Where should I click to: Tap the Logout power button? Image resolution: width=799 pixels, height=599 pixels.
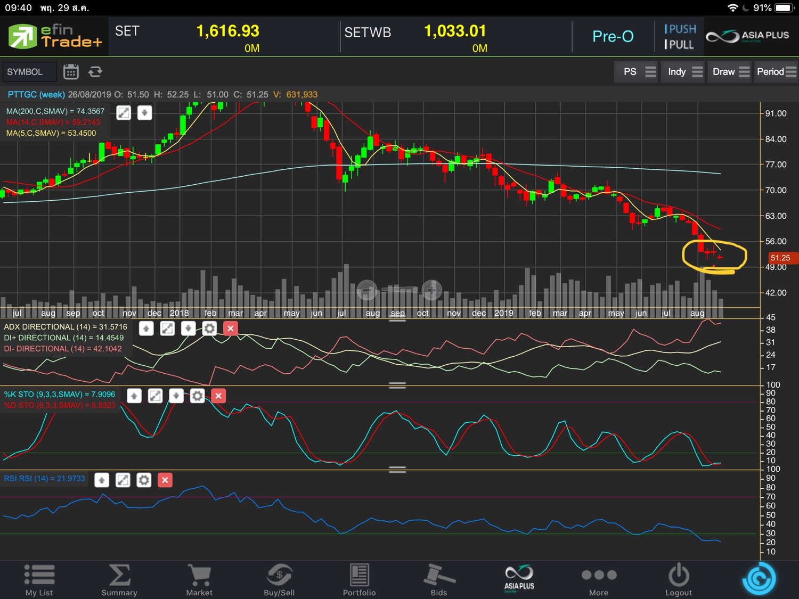pyautogui.click(x=679, y=580)
